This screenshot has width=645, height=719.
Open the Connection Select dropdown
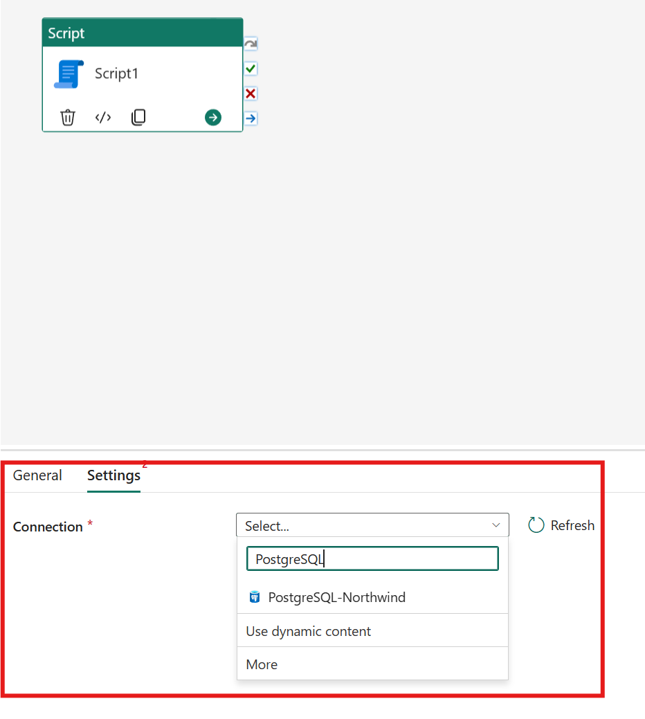(x=372, y=525)
